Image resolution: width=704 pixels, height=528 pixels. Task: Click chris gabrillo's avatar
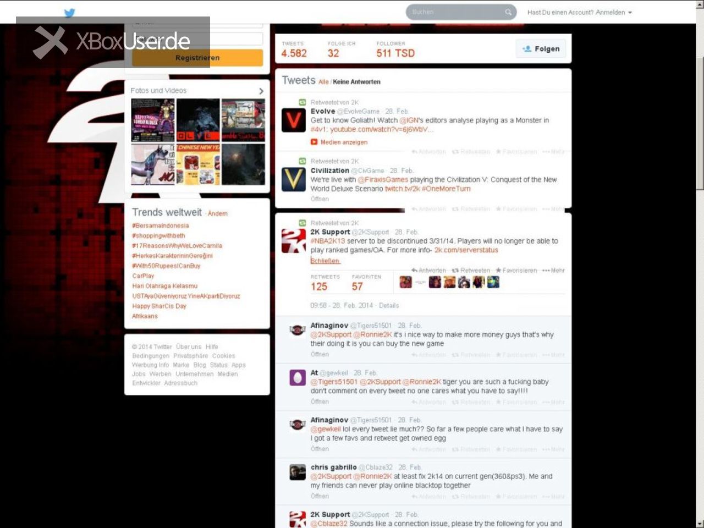click(298, 472)
